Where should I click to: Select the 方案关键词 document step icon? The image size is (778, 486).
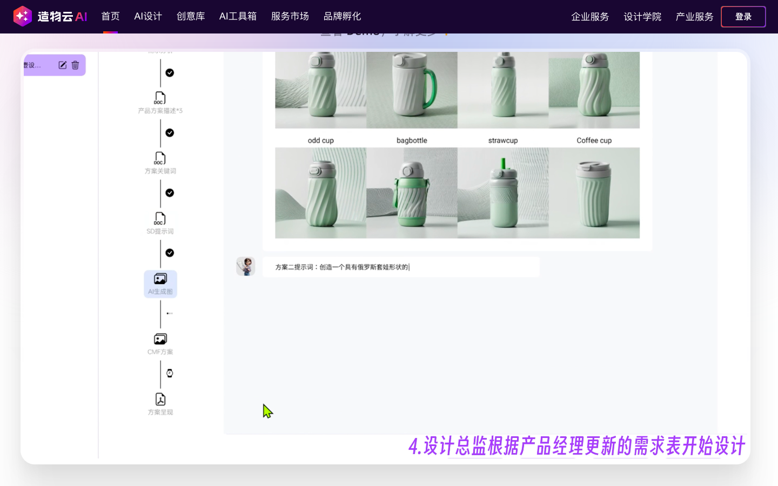point(160,158)
